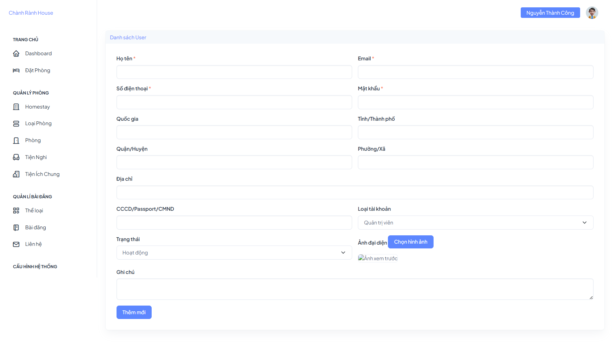Click the Ảnh đại diện label

[x=372, y=243]
